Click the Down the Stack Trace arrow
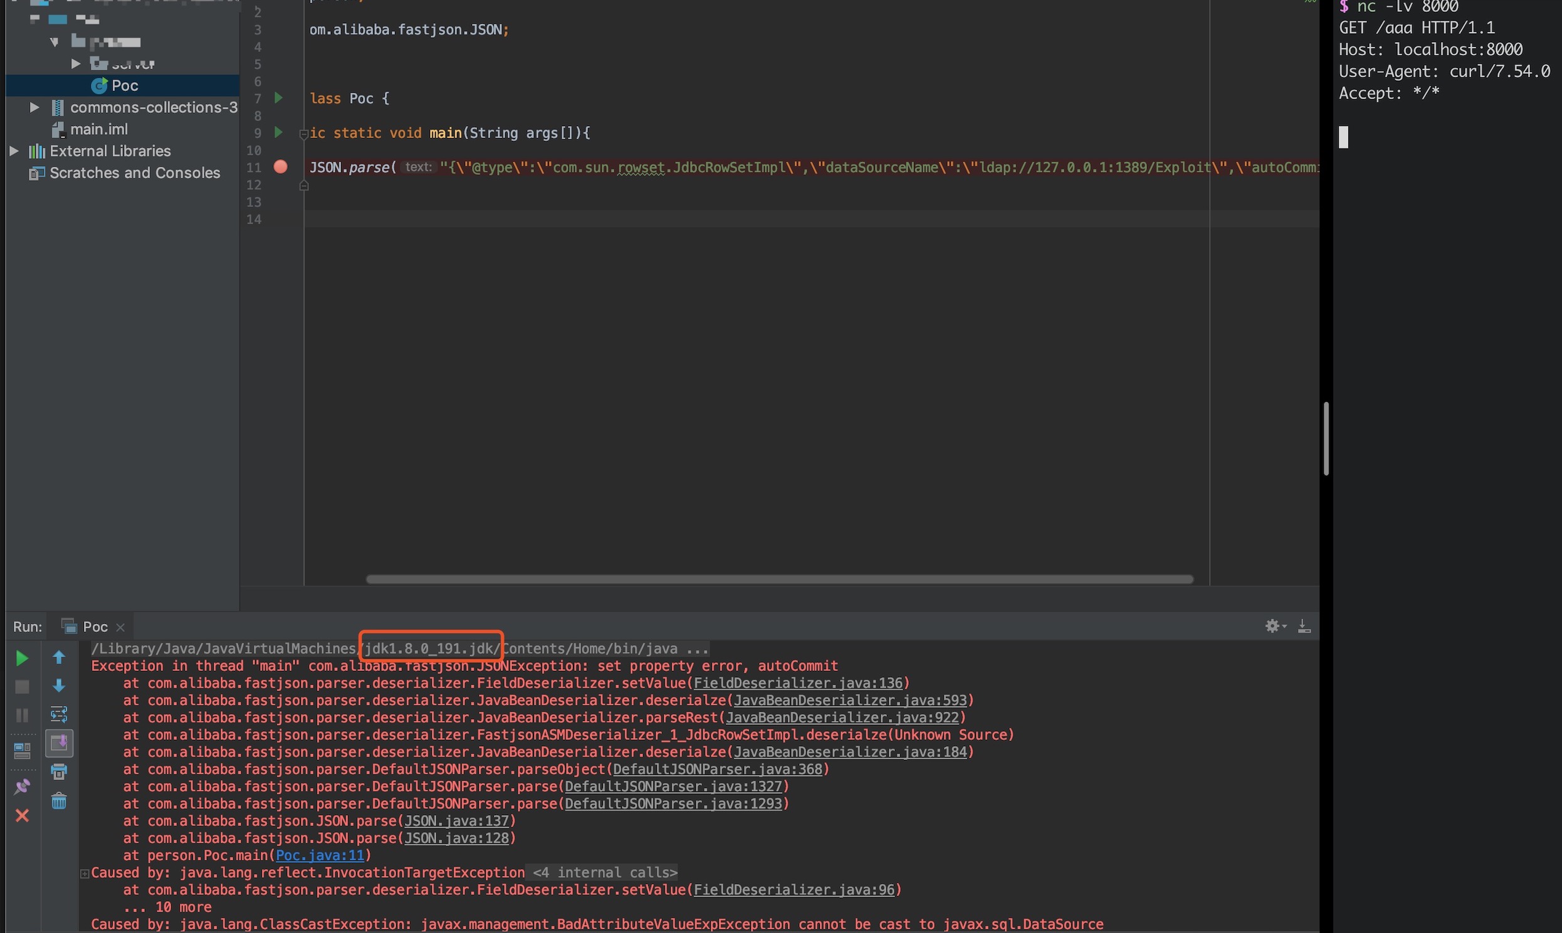The height and width of the screenshot is (933, 1562). 58,685
